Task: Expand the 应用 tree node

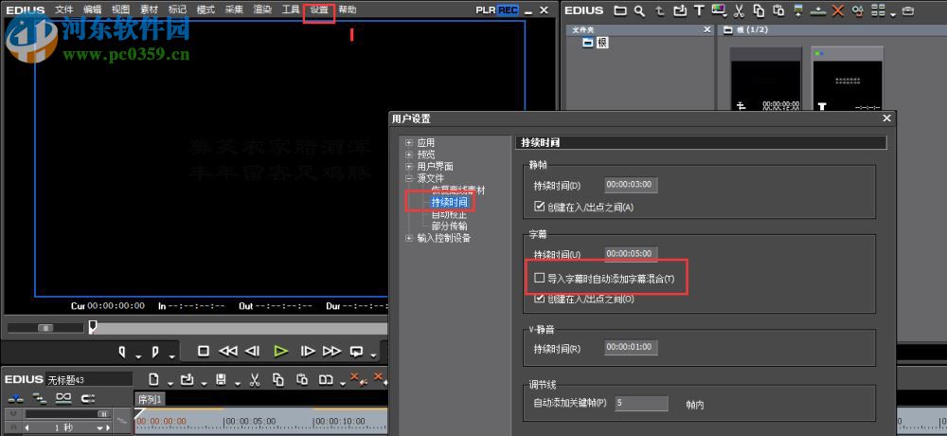Action: point(409,143)
